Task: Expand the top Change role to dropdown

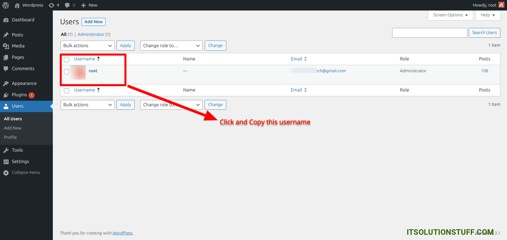Action: point(171,46)
